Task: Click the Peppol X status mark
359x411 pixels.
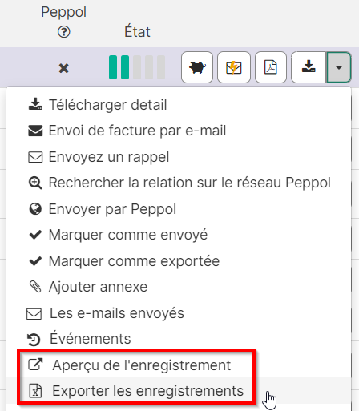Action: click(64, 68)
